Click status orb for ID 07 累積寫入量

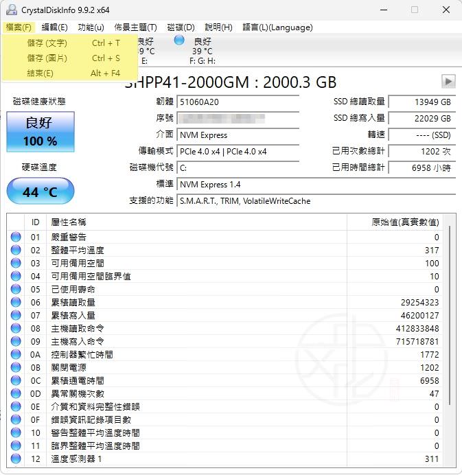(16, 315)
